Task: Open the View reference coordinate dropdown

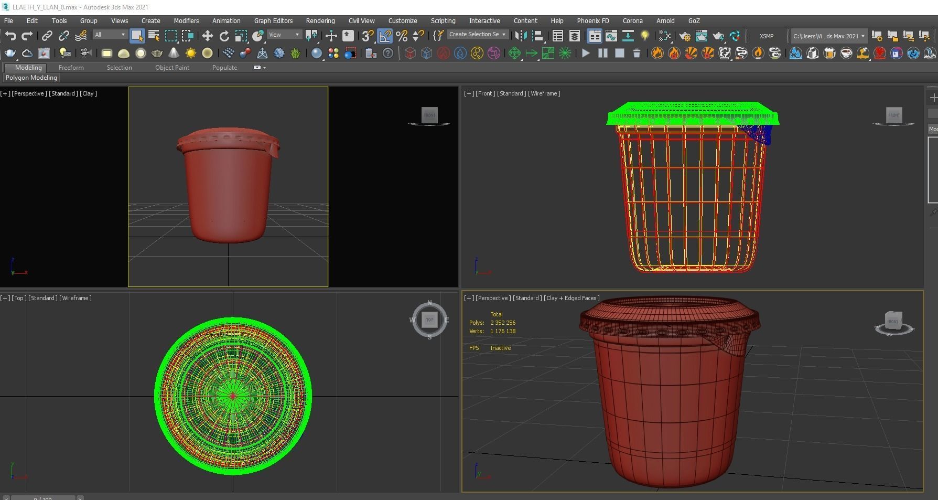Action: click(x=284, y=35)
